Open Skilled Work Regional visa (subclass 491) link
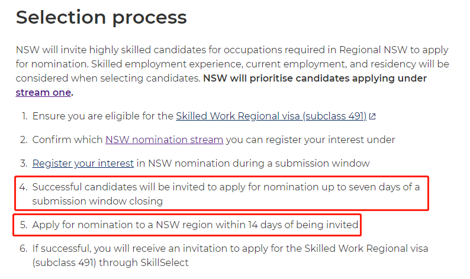Screen dimensions: 470x279 tap(271, 116)
